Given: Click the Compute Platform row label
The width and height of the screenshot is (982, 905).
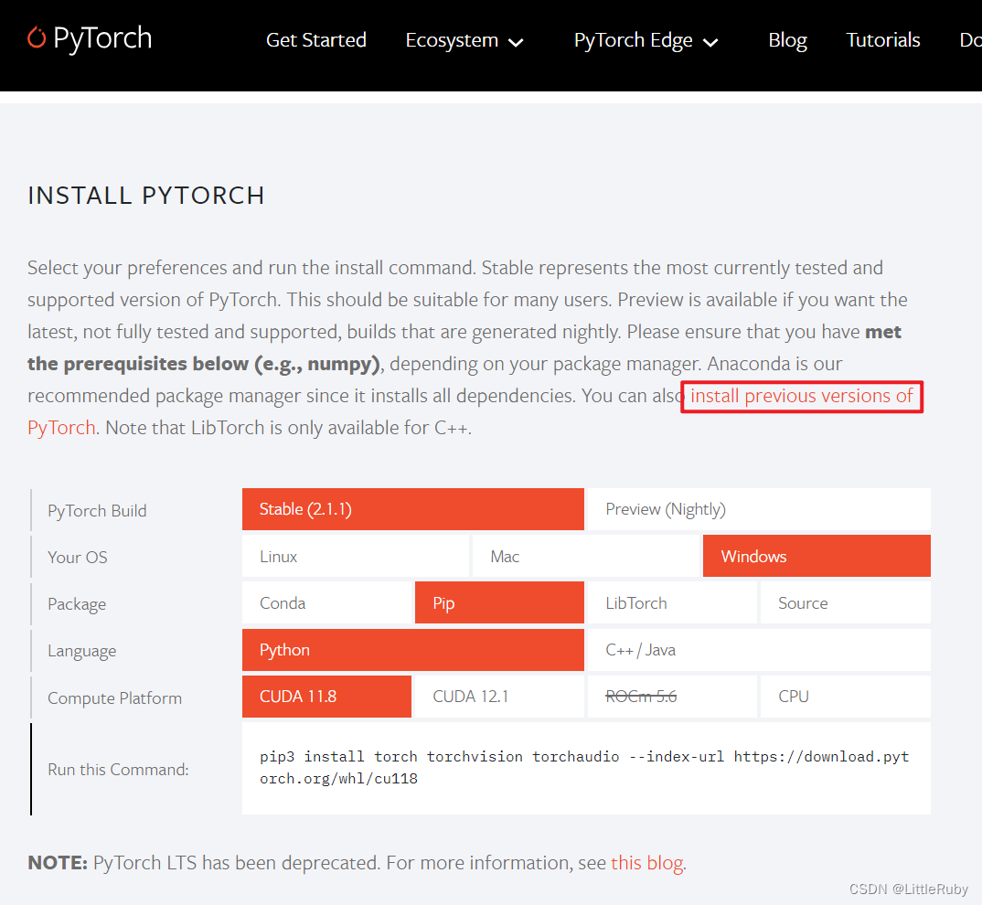Looking at the screenshot, I should coord(114,698).
